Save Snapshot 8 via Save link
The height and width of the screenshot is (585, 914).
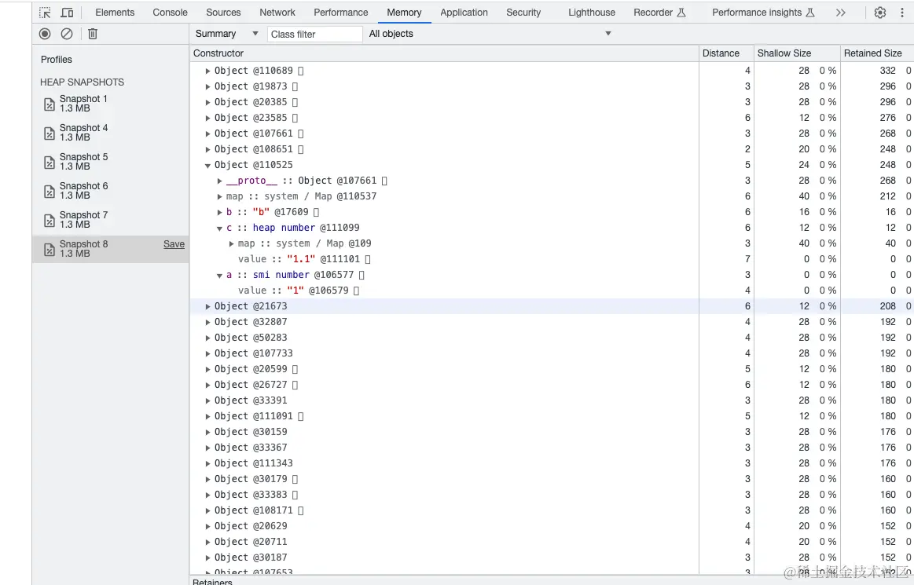pyautogui.click(x=174, y=244)
